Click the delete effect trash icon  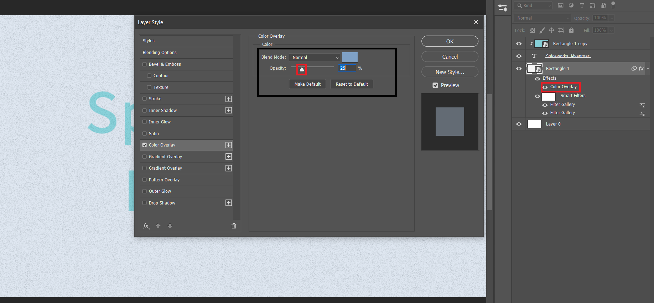[x=234, y=226]
